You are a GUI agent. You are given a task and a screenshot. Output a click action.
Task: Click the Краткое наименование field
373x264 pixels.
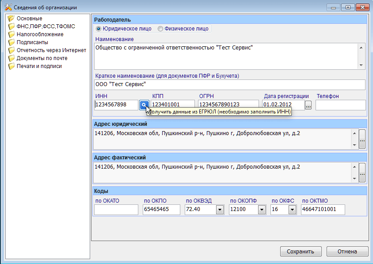click(x=229, y=85)
